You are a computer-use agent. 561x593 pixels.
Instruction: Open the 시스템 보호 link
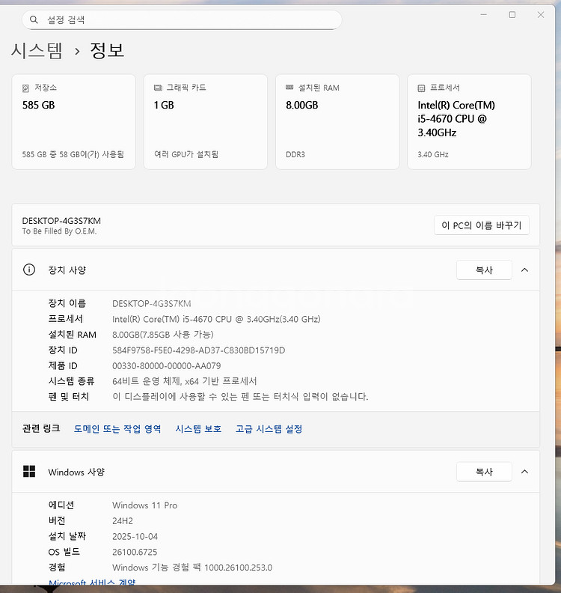198,429
